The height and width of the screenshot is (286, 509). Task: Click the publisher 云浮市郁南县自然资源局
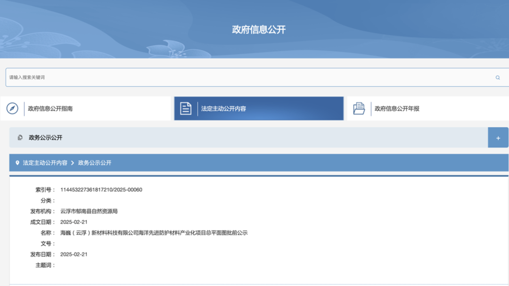pos(89,211)
